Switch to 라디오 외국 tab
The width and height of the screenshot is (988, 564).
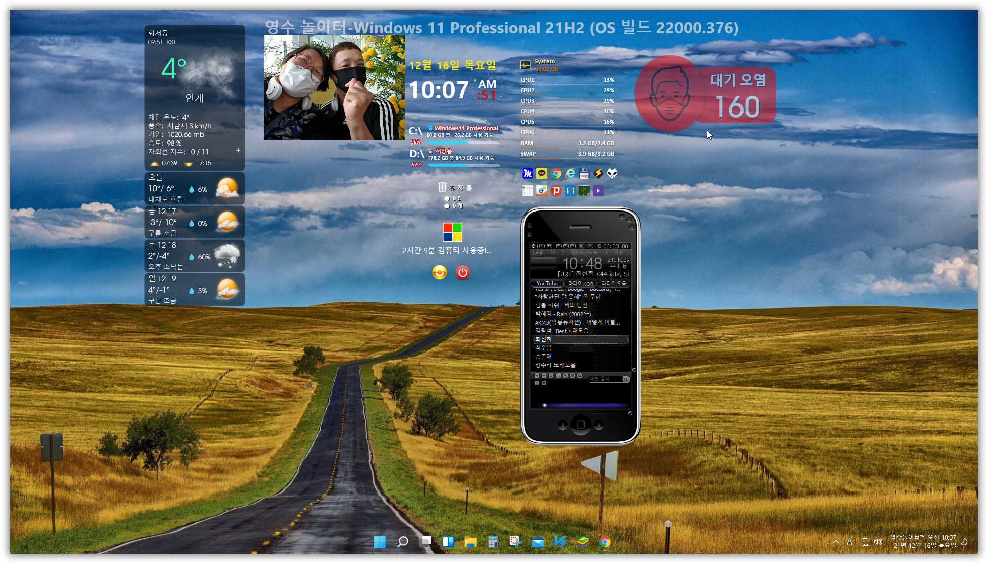(613, 284)
